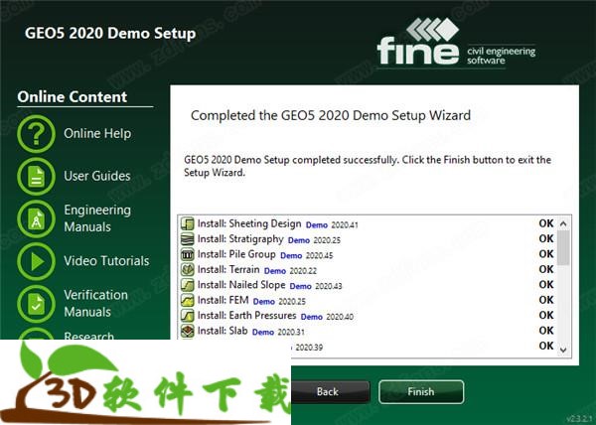Click the FEM program icon
The height and width of the screenshot is (425, 596).
[188, 301]
